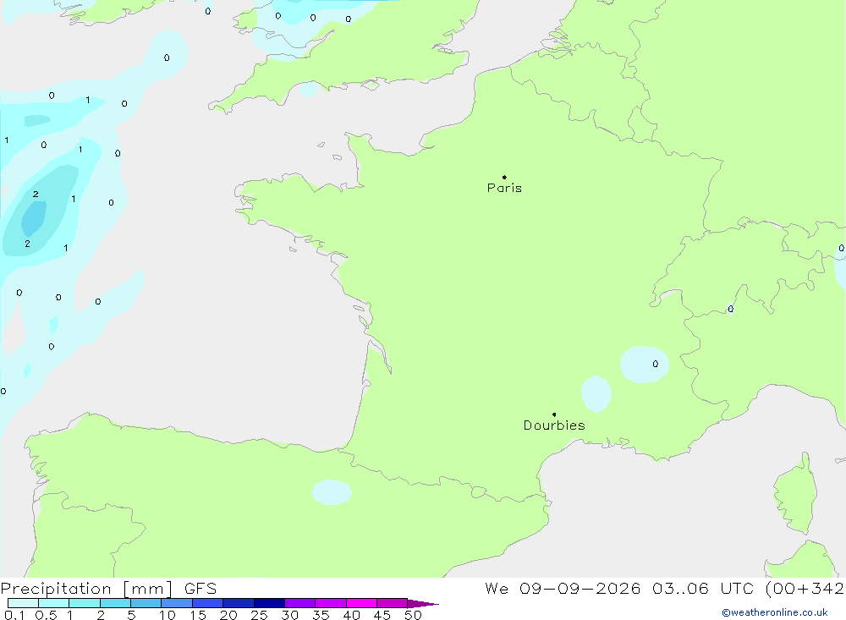Image resolution: width=846 pixels, height=620 pixels.
Task: Pick the 35–40 mm legend color swatch
Action: click(331, 603)
